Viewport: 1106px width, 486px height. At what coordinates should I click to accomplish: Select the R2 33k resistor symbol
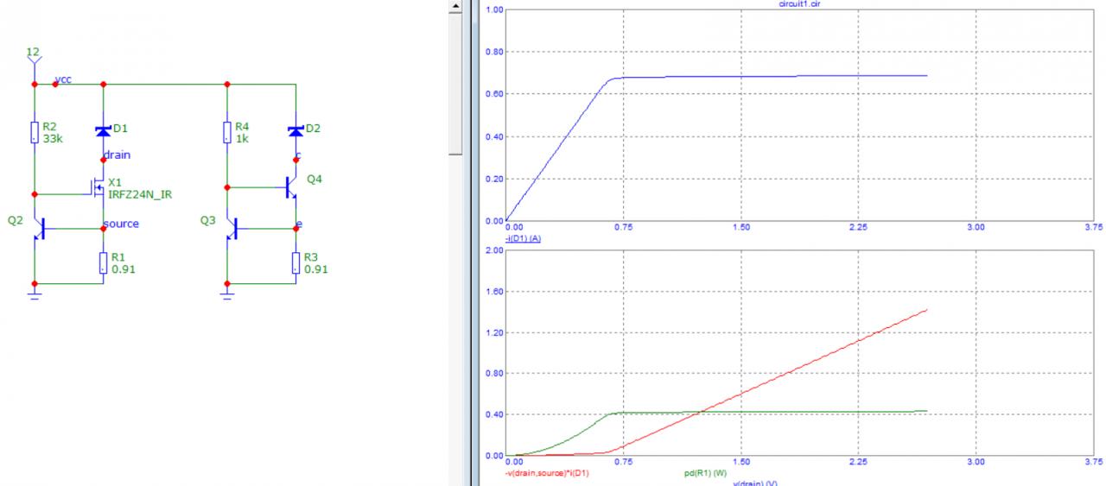[35, 132]
